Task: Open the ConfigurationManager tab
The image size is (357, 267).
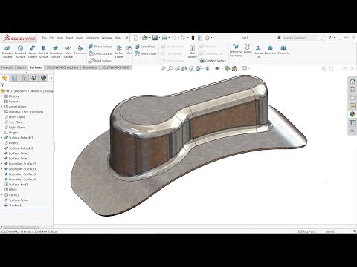Action: [24, 78]
